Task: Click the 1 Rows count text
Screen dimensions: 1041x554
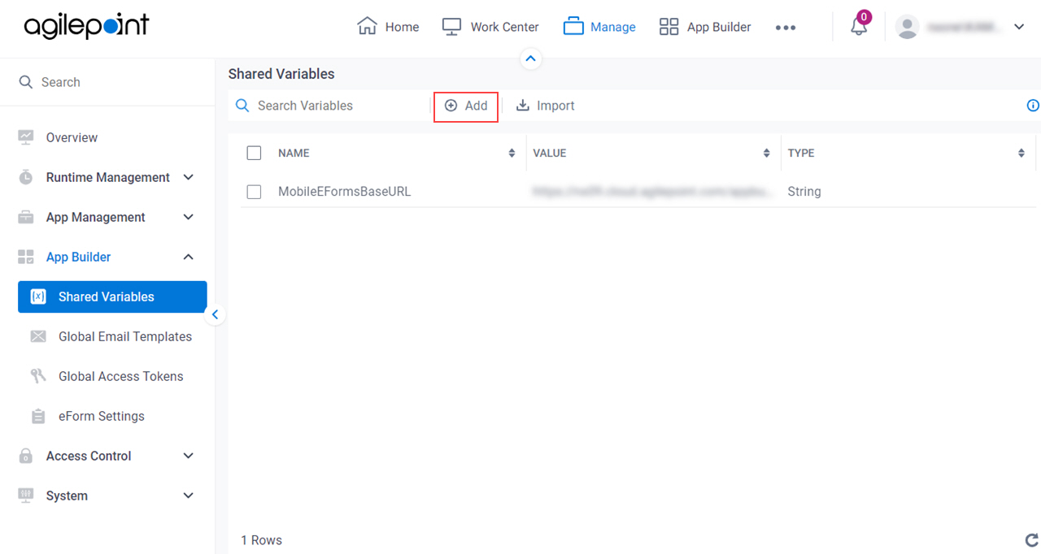Action: [262, 540]
